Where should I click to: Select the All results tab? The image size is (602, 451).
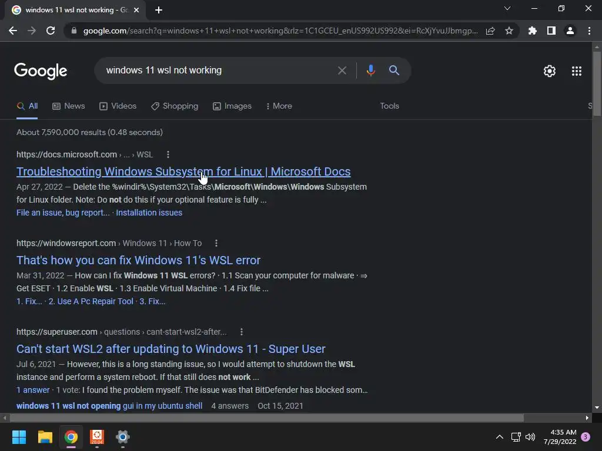(x=27, y=106)
